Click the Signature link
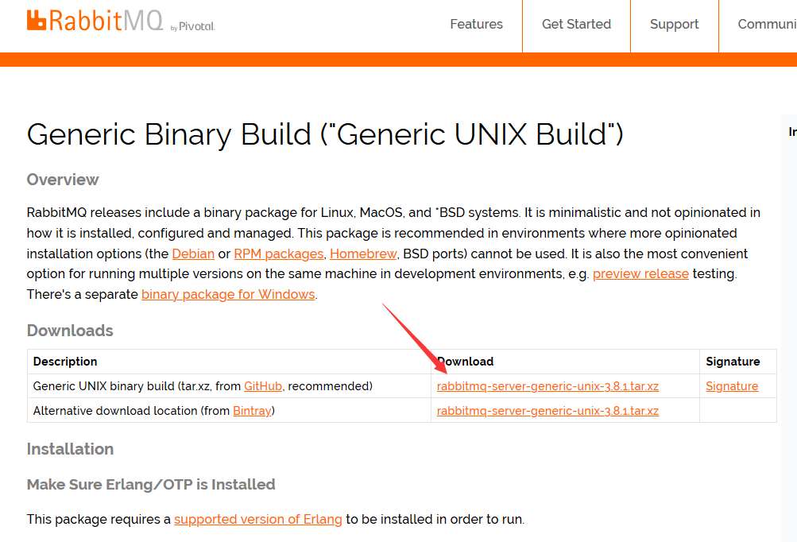The height and width of the screenshot is (542, 797). [x=731, y=385]
